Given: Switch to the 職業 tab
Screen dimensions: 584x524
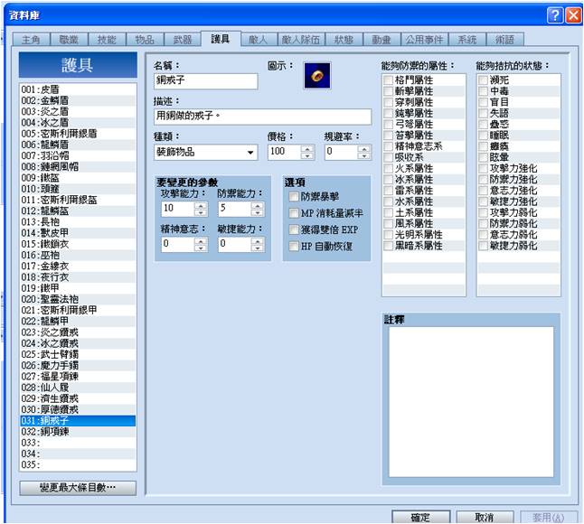Looking at the screenshot, I should coord(69,40).
